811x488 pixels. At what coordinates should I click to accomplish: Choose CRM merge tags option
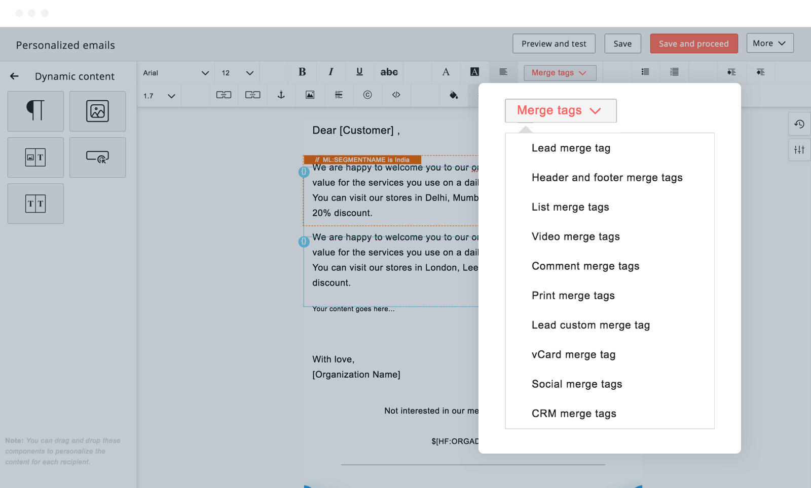[x=574, y=414]
